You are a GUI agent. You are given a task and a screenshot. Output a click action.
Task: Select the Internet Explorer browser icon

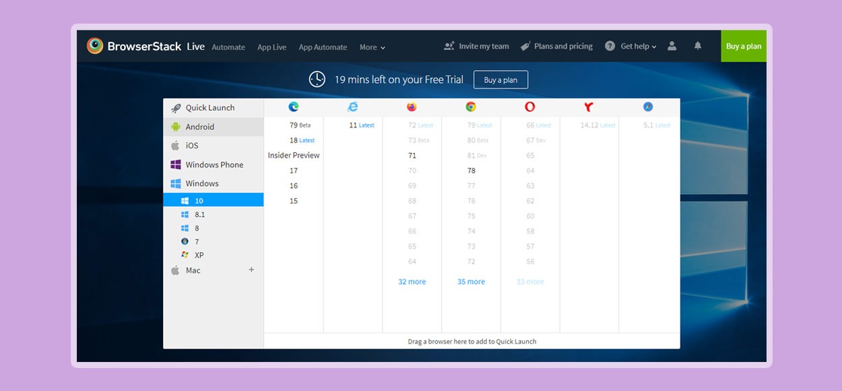353,107
